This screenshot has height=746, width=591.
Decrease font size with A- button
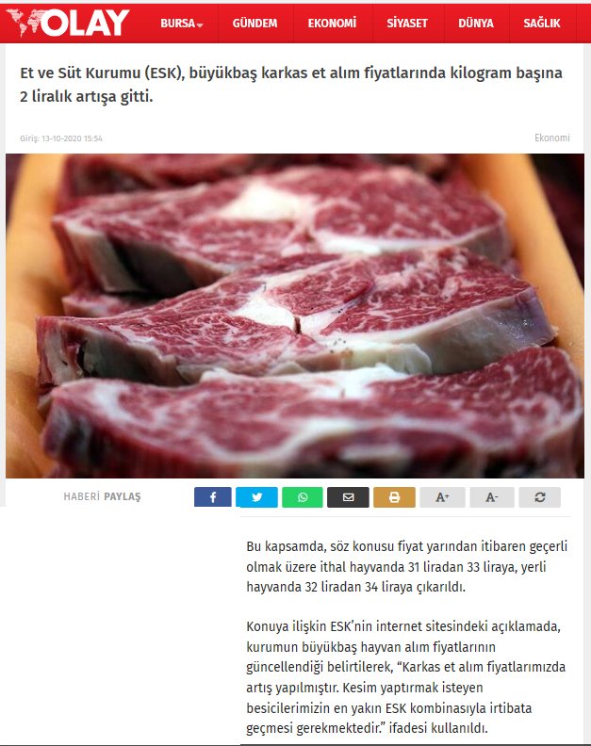(x=492, y=497)
